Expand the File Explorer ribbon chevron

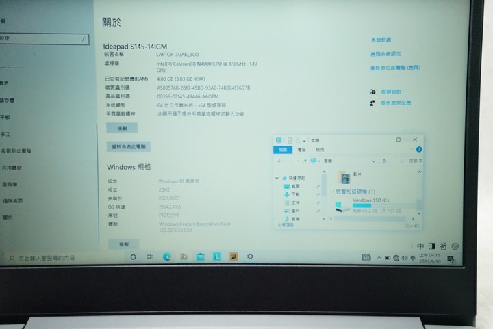point(411,149)
